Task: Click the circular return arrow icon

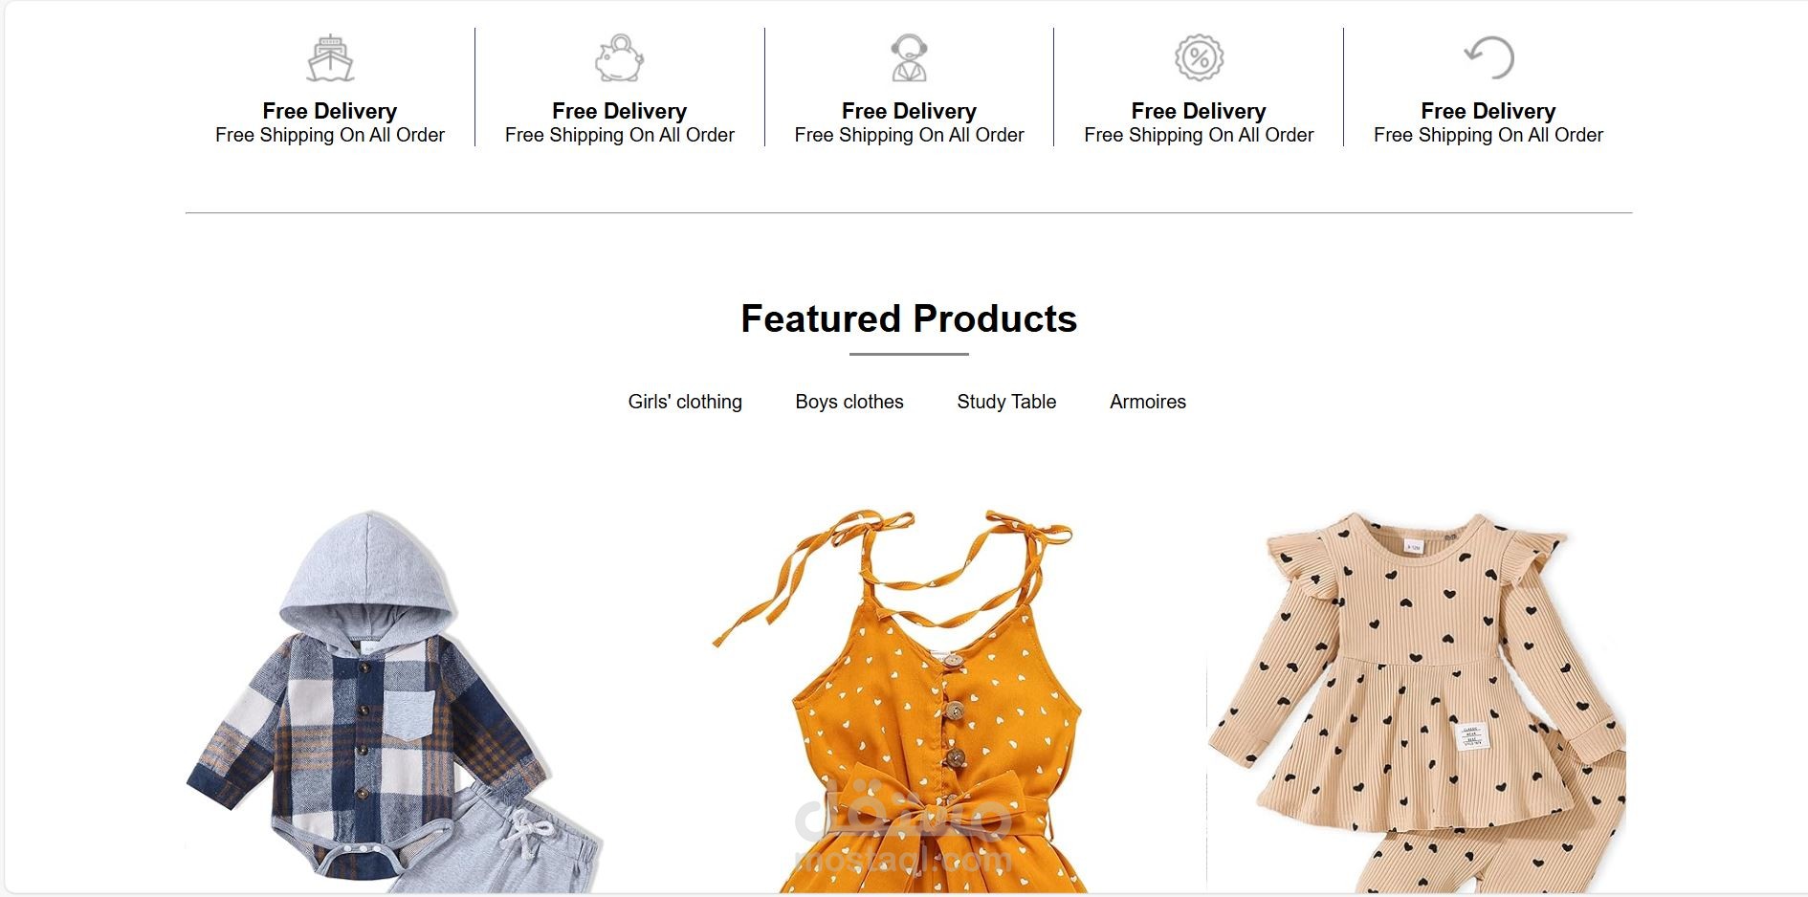Action: (1488, 58)
